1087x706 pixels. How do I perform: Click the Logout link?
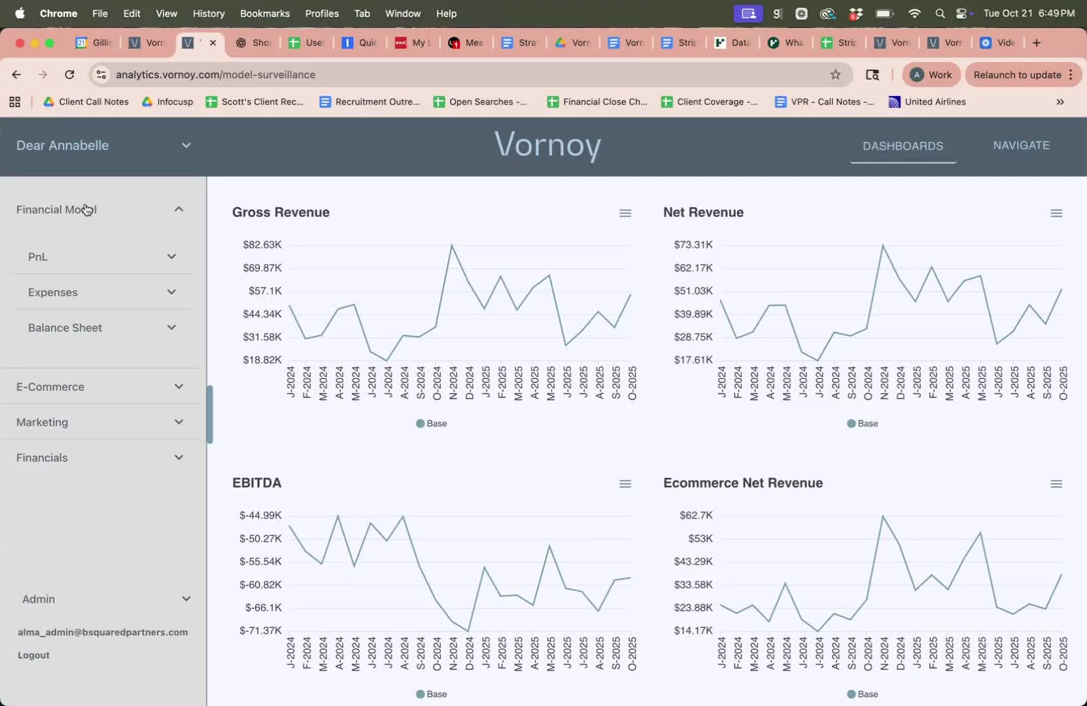33,654
